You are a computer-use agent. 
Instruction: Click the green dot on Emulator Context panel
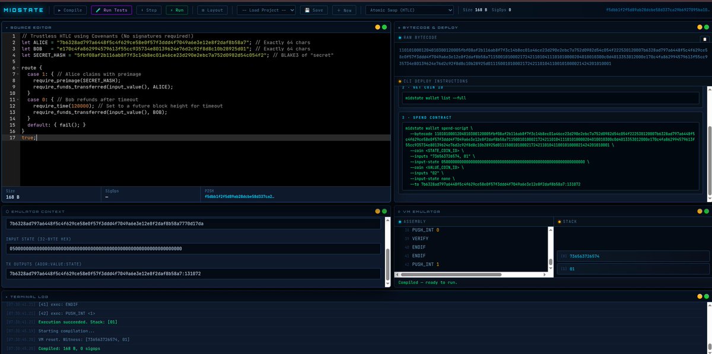384,212
